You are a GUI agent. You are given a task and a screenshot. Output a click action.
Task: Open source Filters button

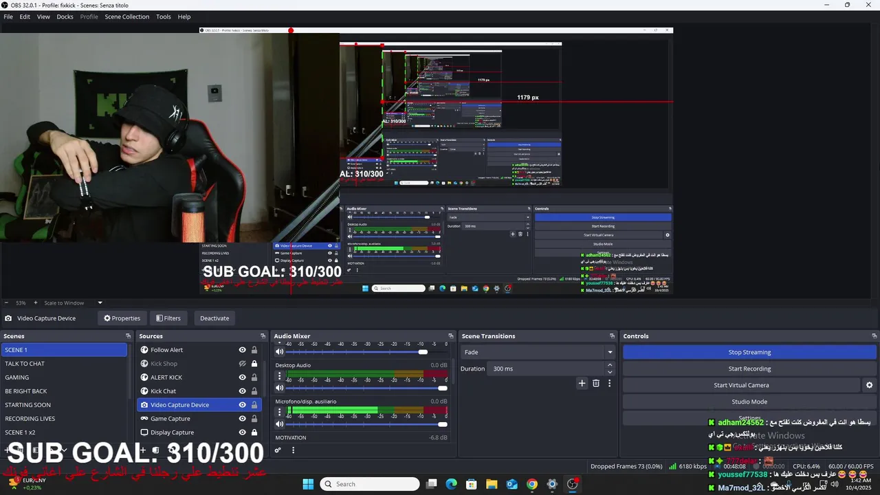[168, 318]
